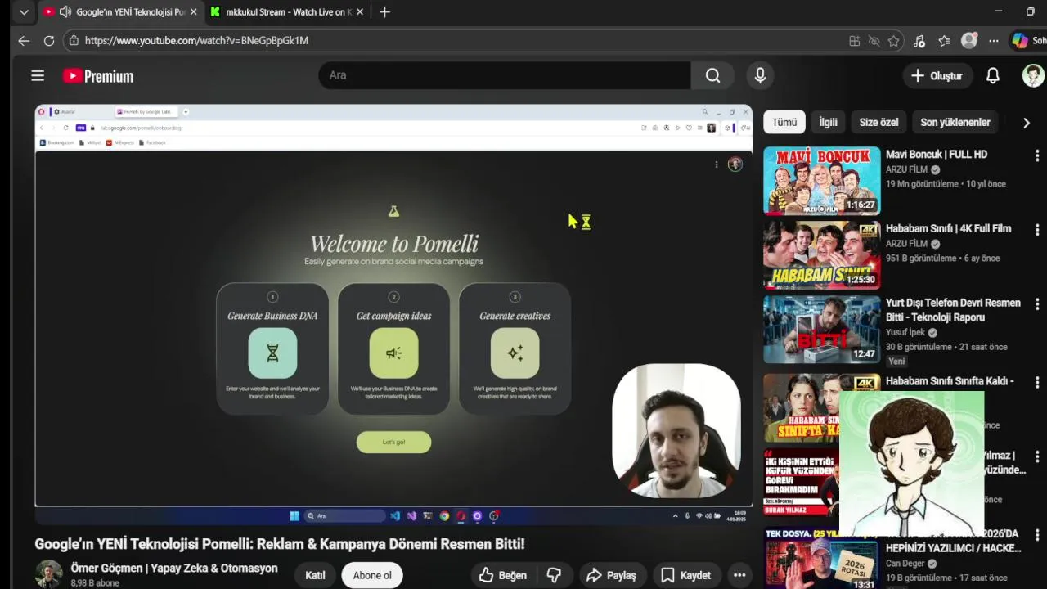Select the Size özel filter chip
The height and width of the screenshot is (589, 1047).
pos(878,122)
